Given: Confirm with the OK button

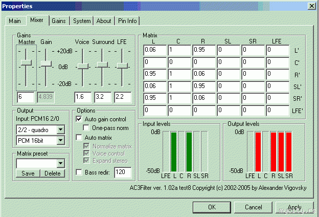Looking at the screenshot, I should [x=212, y=207].
